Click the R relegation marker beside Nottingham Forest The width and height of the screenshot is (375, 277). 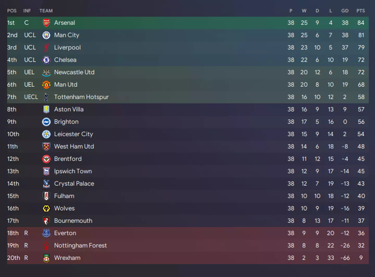pos(26,245)
